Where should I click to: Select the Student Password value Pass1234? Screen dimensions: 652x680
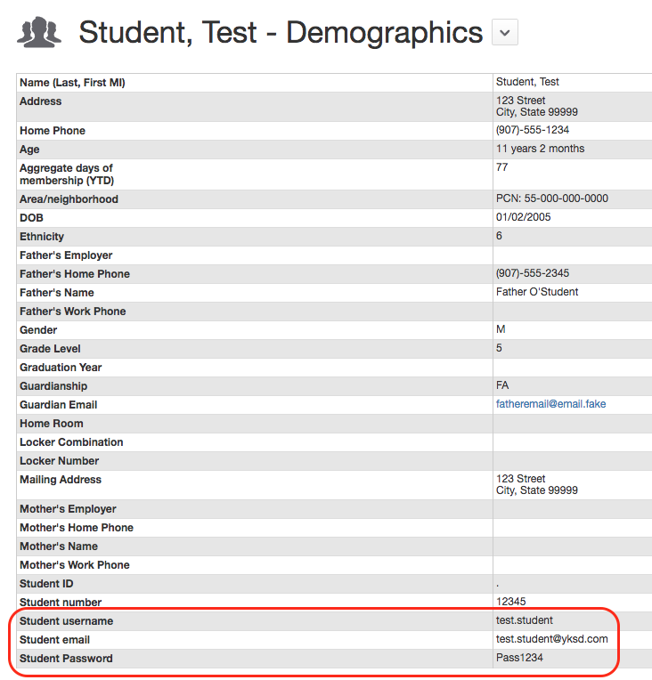pos(519,658)
